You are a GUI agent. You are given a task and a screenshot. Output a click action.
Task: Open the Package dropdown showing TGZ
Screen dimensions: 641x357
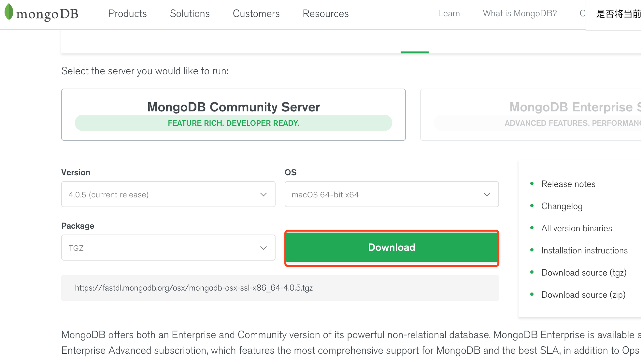point(168,248)
